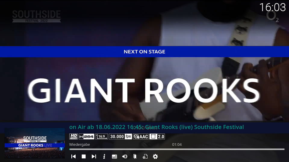
Task: Open the player process info icon
Action: (145, 157)
